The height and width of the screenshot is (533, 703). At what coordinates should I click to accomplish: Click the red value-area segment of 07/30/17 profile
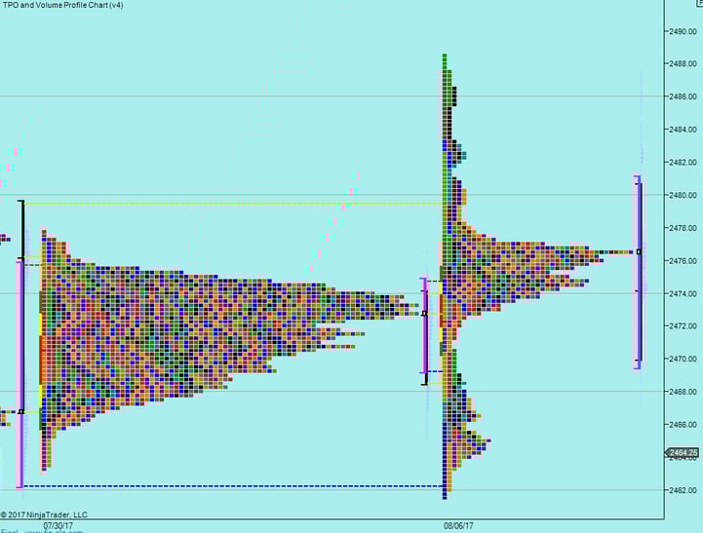tap(41, 361)
